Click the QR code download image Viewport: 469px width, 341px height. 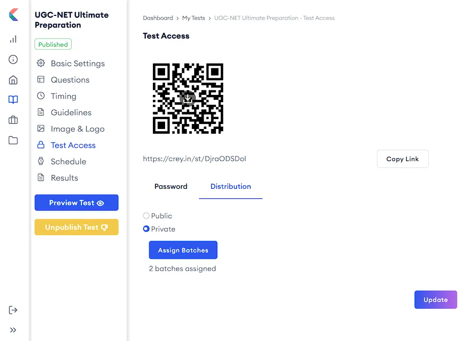(188, 99)
